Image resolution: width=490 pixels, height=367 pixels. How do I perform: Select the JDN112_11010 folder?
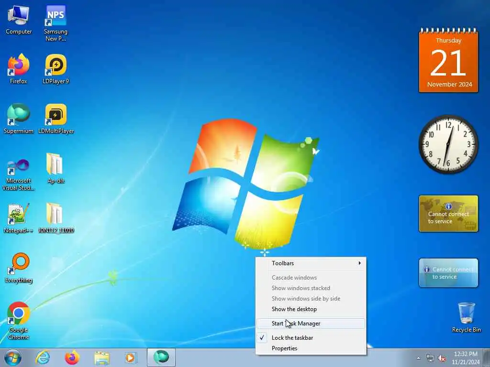point(56,218)
